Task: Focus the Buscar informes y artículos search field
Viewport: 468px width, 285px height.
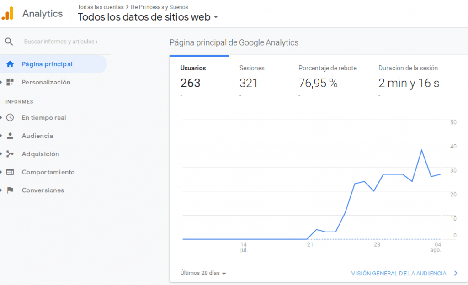Action: (61, 42)
